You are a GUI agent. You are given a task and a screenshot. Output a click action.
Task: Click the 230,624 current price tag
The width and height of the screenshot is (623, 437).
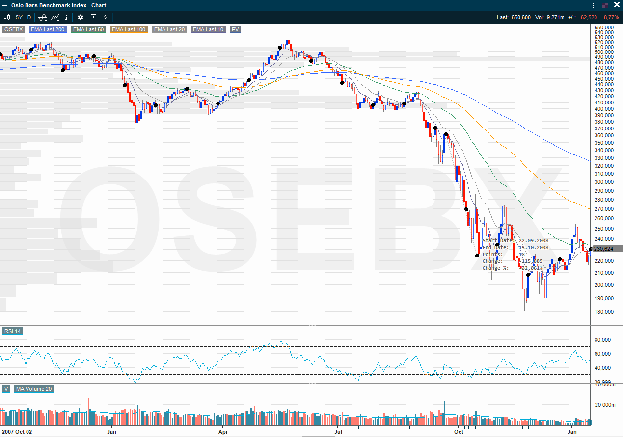click(x=607, y=249)
